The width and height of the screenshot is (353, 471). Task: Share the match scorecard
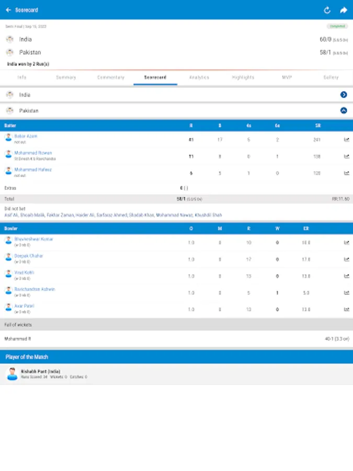344,10
